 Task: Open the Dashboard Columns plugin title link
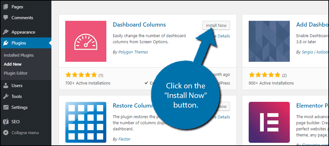139,24
